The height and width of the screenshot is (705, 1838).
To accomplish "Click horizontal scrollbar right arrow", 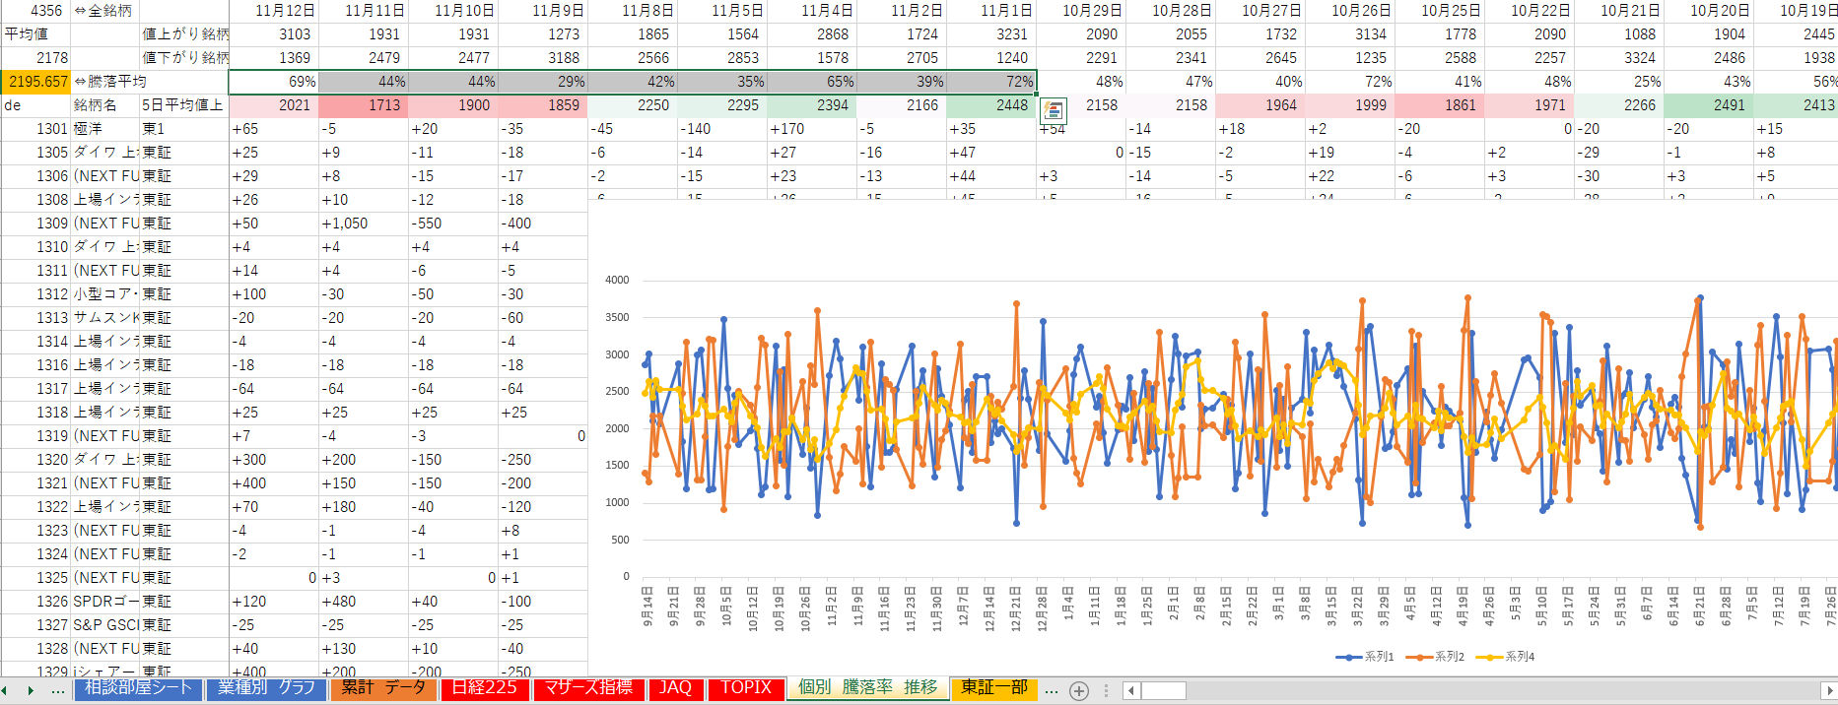I will coord(1828,690).
